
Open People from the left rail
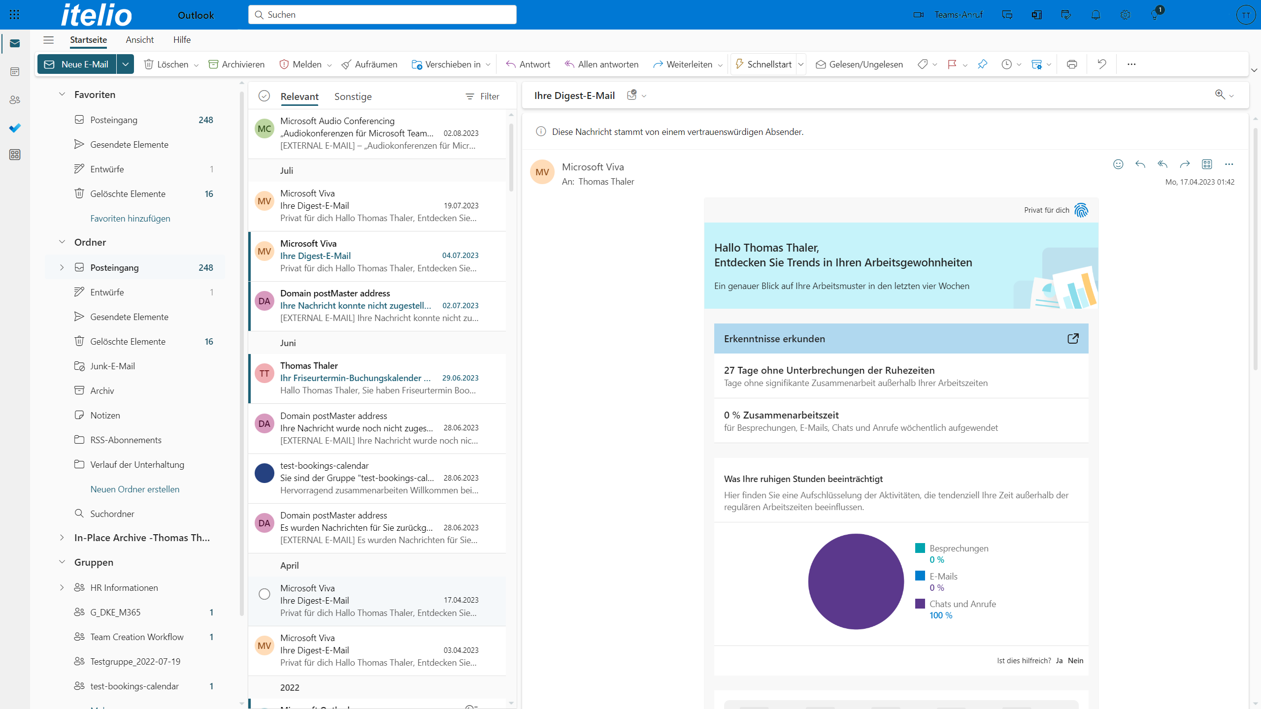[15, 100]
